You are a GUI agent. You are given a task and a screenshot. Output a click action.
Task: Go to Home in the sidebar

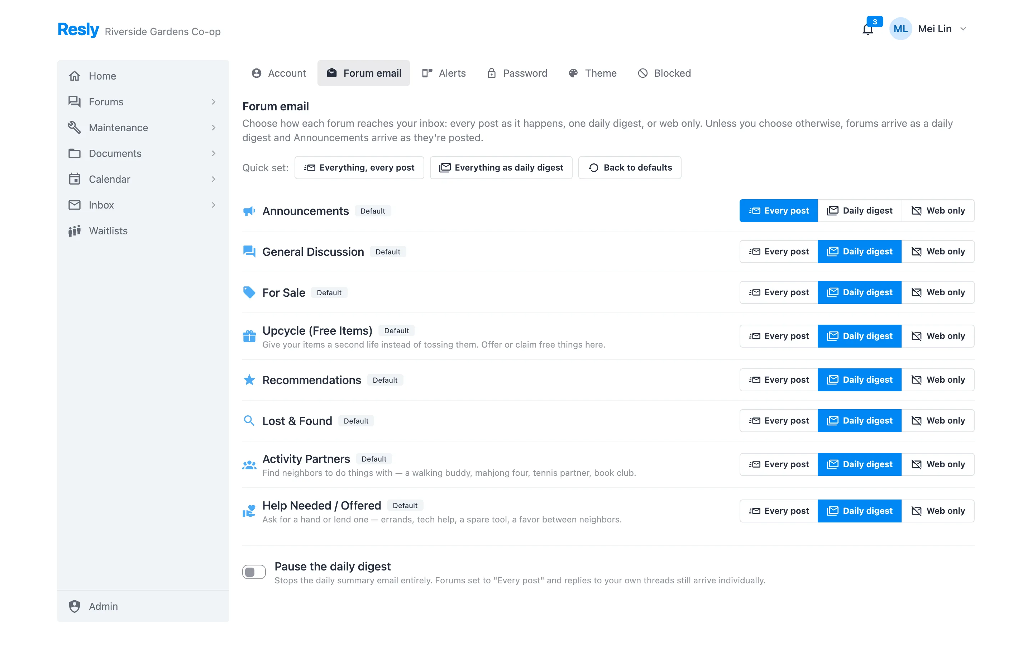coord(143,76)
